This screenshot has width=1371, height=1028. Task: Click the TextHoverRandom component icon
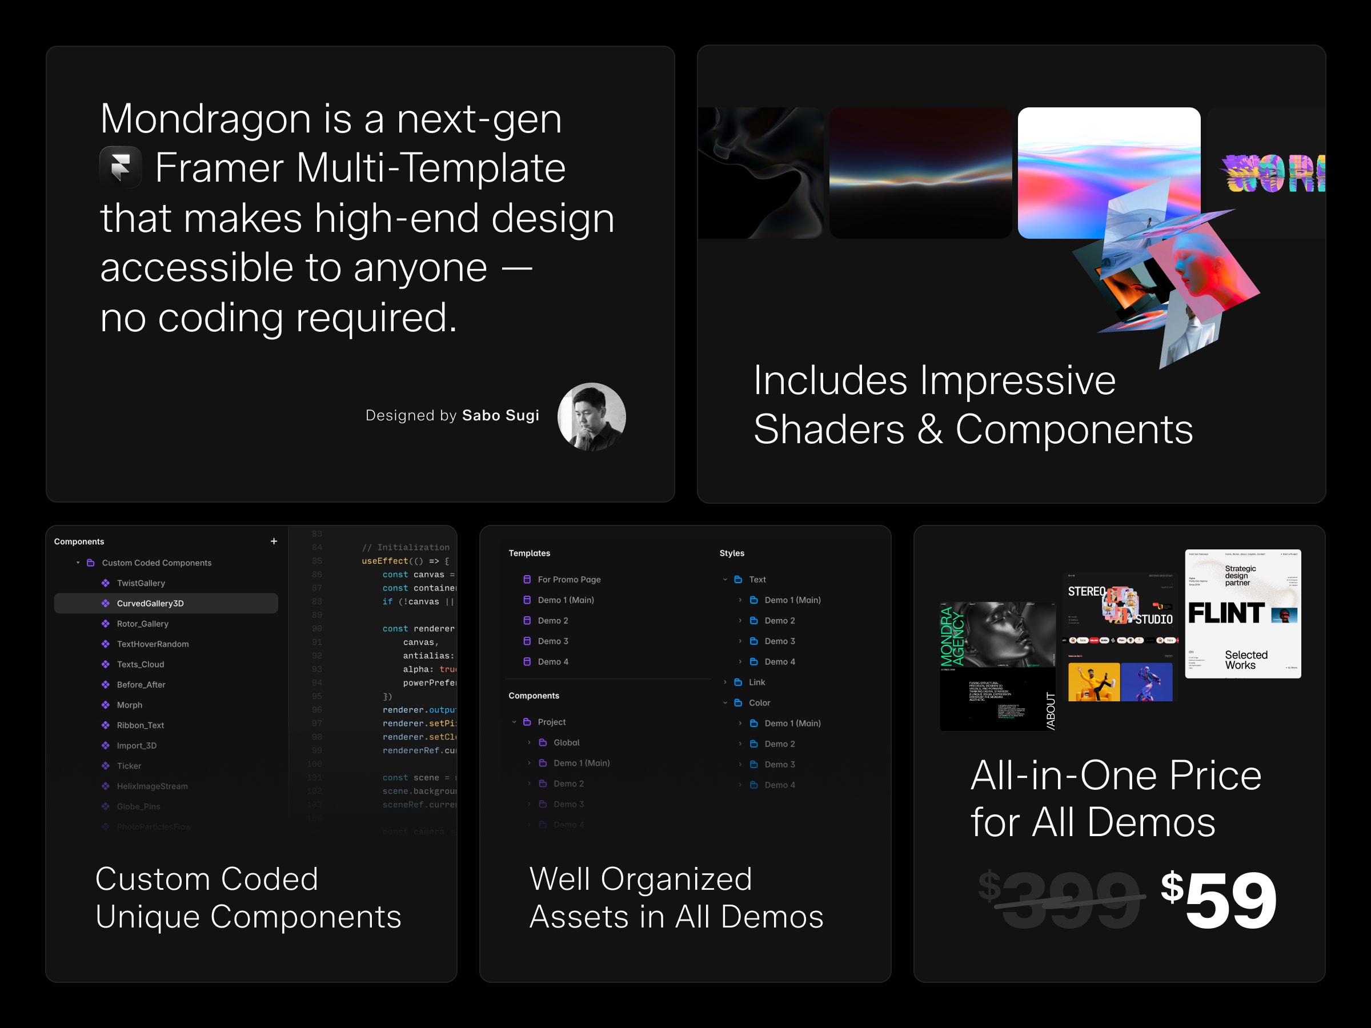click(105, 644)
